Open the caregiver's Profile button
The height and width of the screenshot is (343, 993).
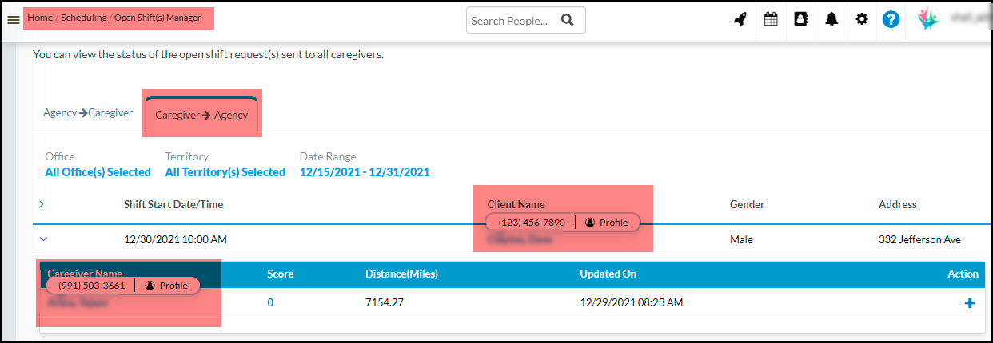point(166,286)
